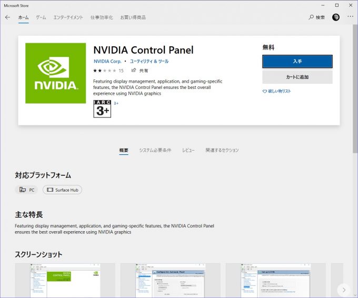This screenshot has width=358, height=298.
Task: Click the 15 ratings count
Action: click(121, 71)
